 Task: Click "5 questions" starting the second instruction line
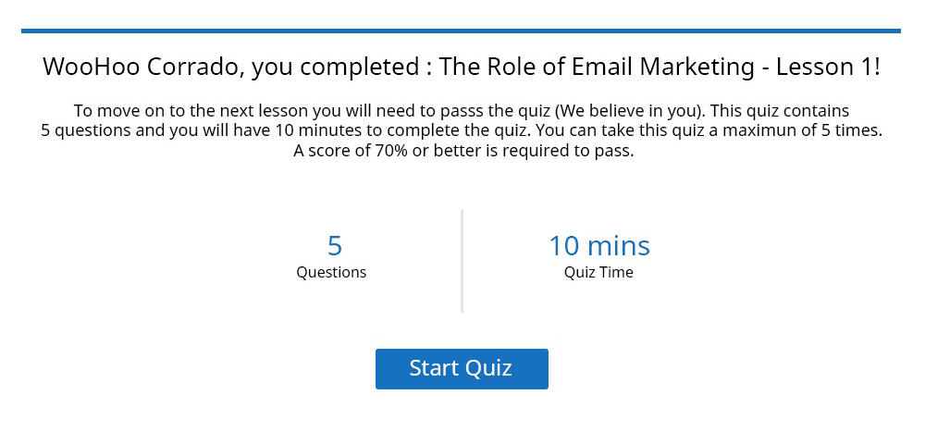coord(86,130)
